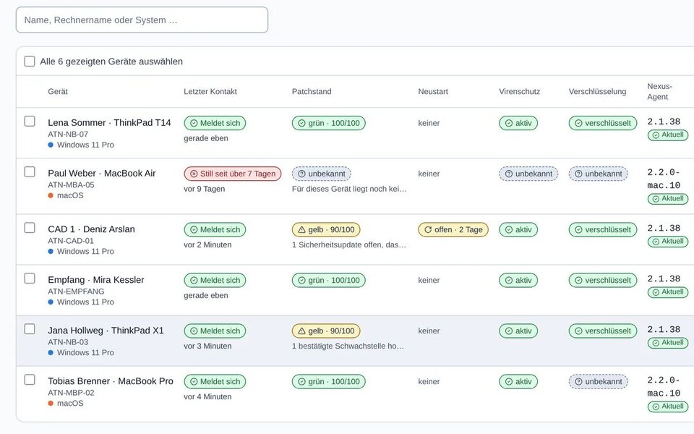Click the 'vor 9 Tagen' contact time
Viewport: 694px width, 434px height.
point(205,189)
